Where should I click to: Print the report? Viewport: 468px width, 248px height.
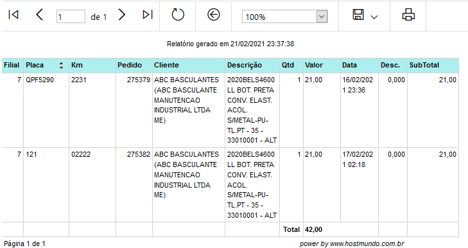pyautogui.click(x=408, y=15)
